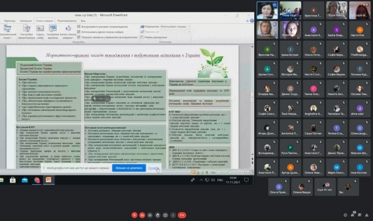Open Mail app from the taskbar
Screen dimensions: 373x221
coord(24,180)
